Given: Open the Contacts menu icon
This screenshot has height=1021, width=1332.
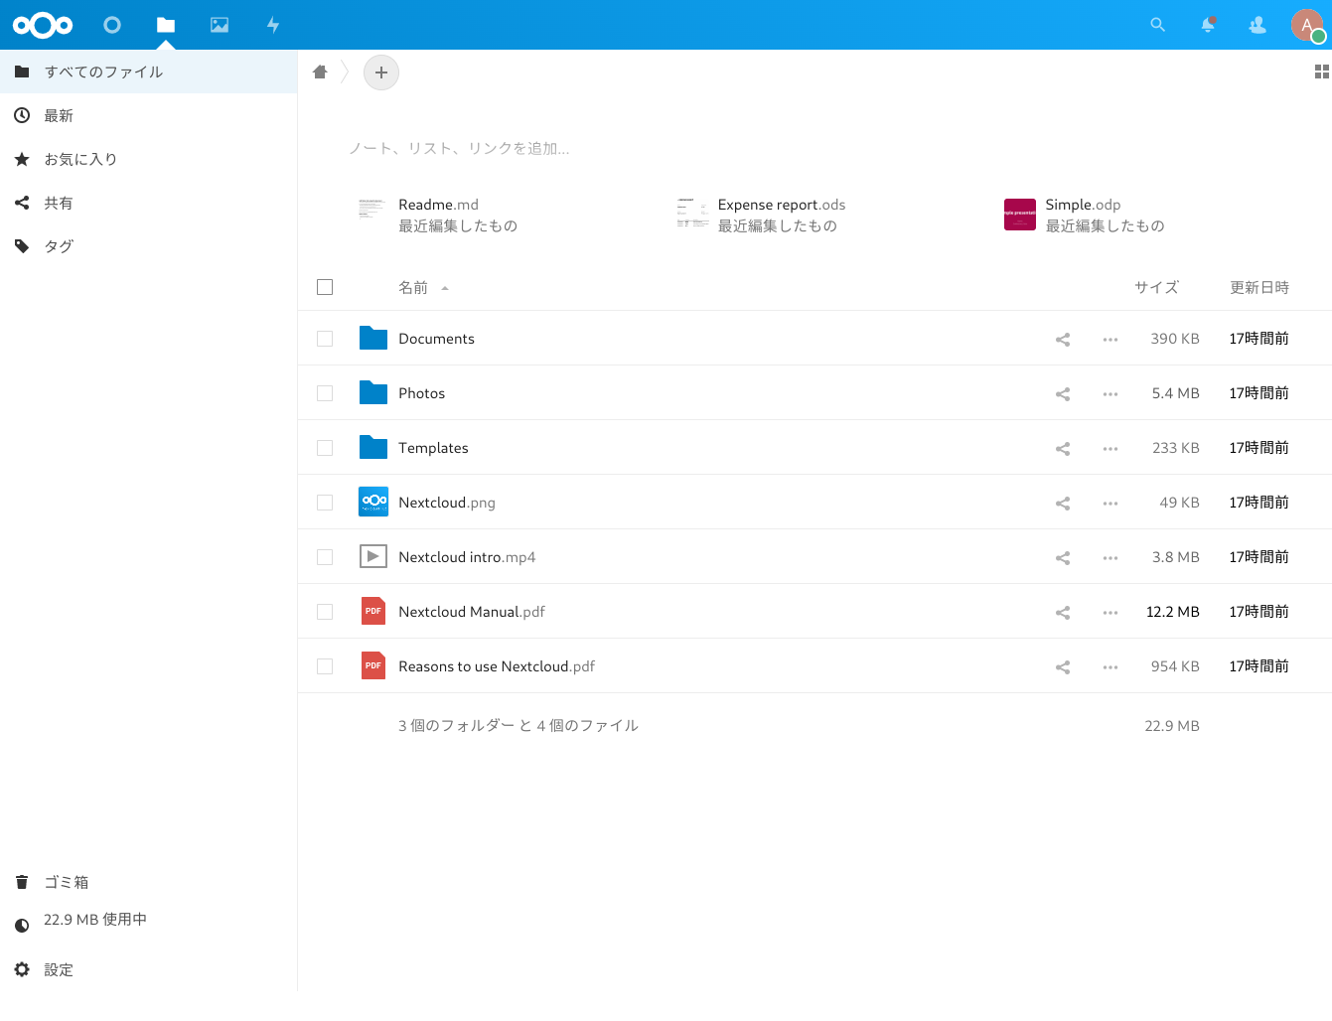Looking at the screenshot, I should pyautogui.click(x=1258, y=25).
